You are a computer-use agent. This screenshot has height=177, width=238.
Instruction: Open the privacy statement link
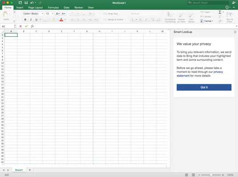tap(200, 74)
